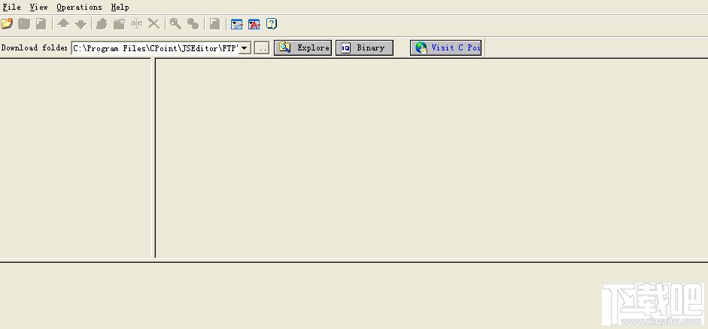This screenshot has width=708, height=329.
Task: Click the new folder icon with plus
Action: (x=119, y=23)
